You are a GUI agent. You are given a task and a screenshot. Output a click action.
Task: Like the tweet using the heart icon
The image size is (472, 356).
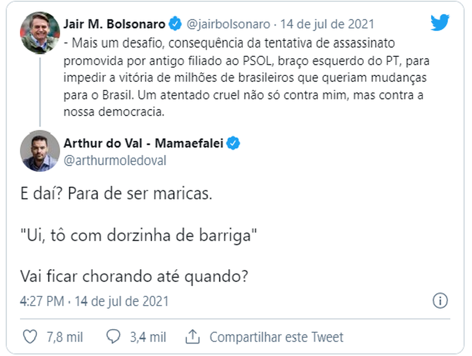click(x=31, y=337)
